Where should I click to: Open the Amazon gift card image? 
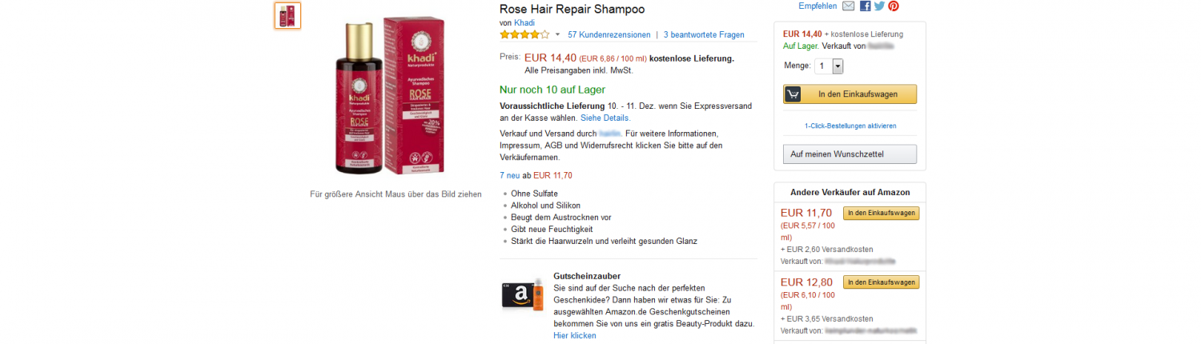523,297
